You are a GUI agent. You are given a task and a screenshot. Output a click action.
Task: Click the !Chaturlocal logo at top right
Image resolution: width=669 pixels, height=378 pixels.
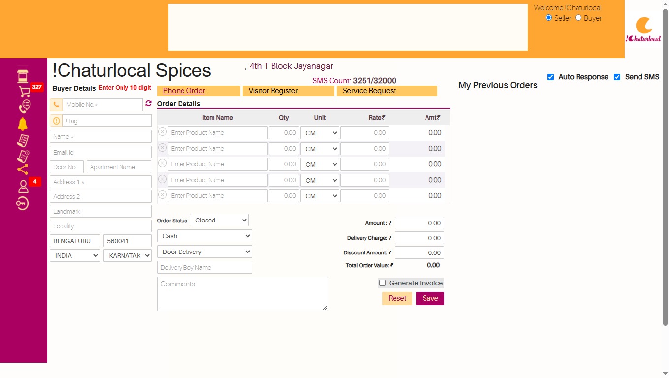click(643, 30)
